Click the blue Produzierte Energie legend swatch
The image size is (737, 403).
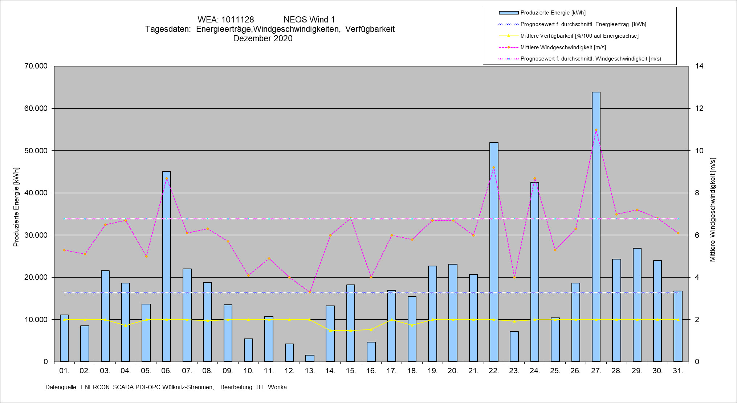tap(508, 13)
